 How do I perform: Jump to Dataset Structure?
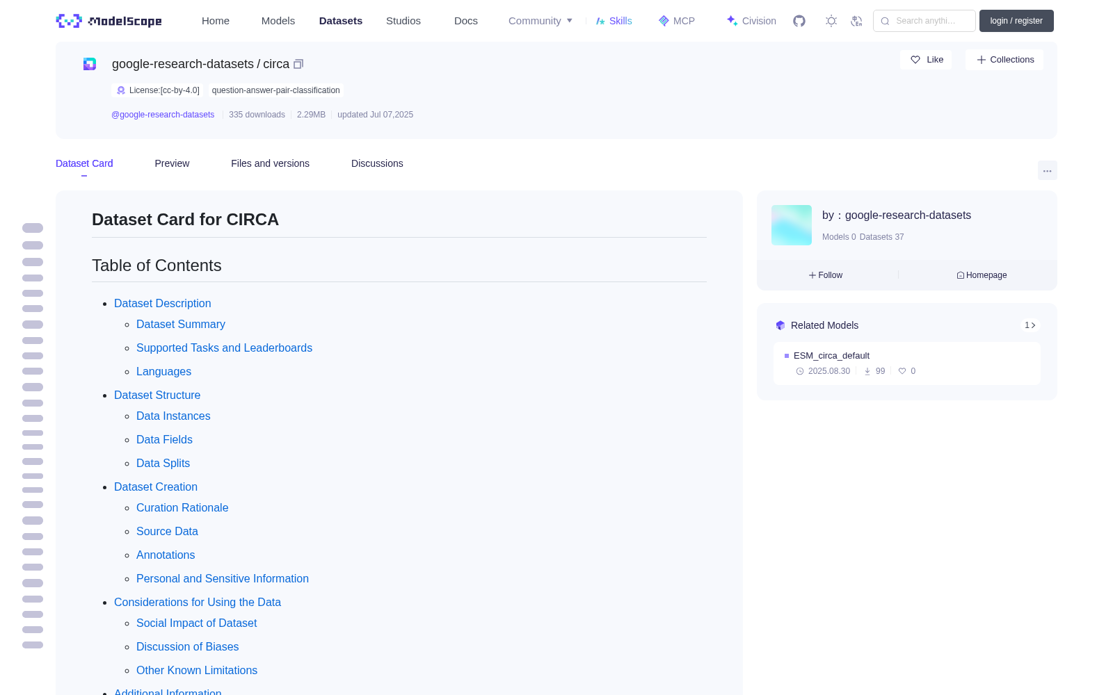[157, 395]
